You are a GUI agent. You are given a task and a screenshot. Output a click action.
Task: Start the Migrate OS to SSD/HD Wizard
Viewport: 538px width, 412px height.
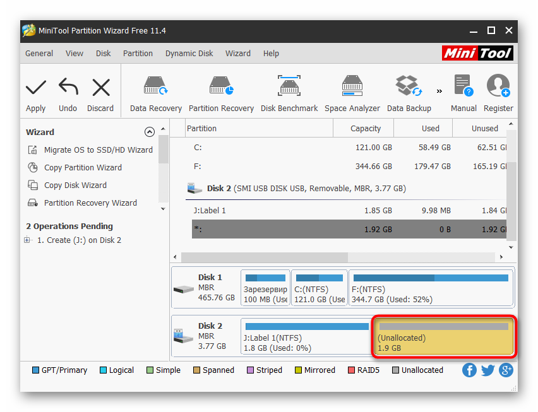(98, 150)
